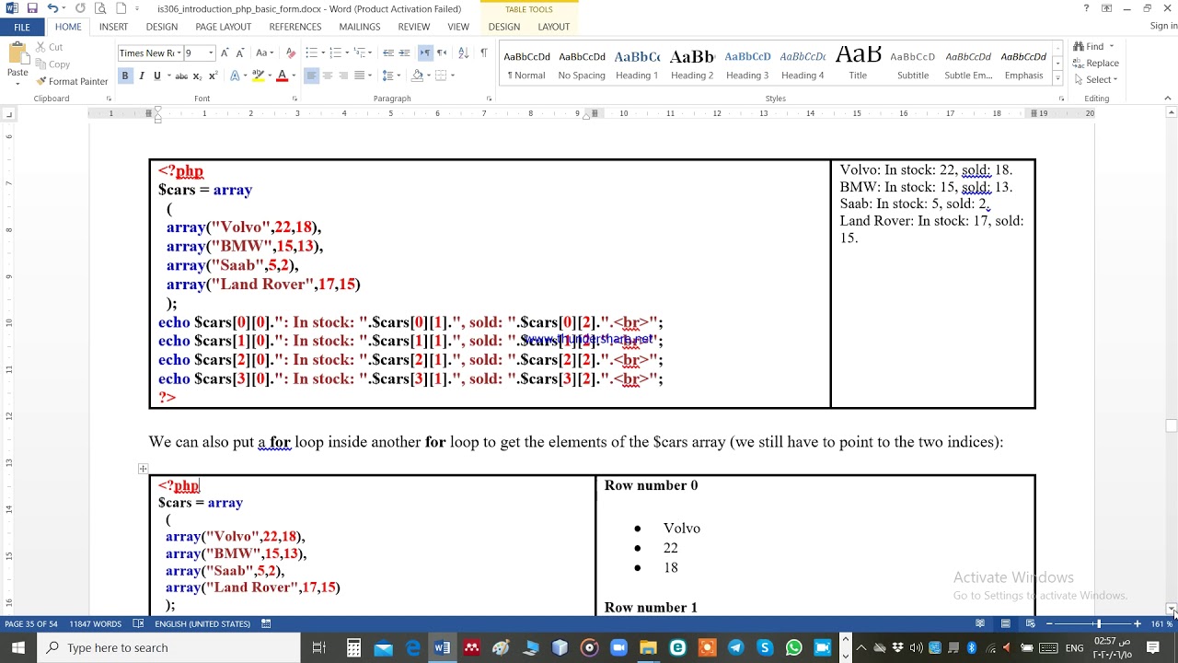Open the font size dropdown
1178x663 pixels.
[211, 53]
